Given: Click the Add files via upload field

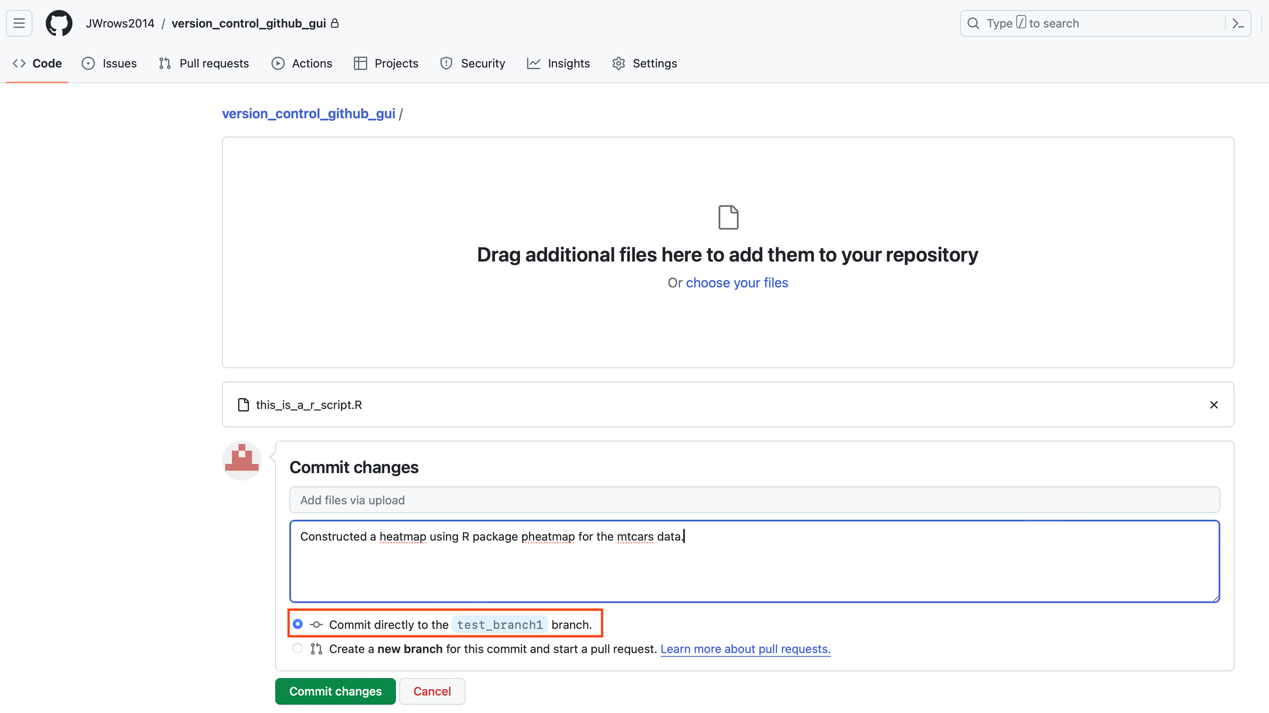Looking at the screenshot, I should click(x=754, y=500).
